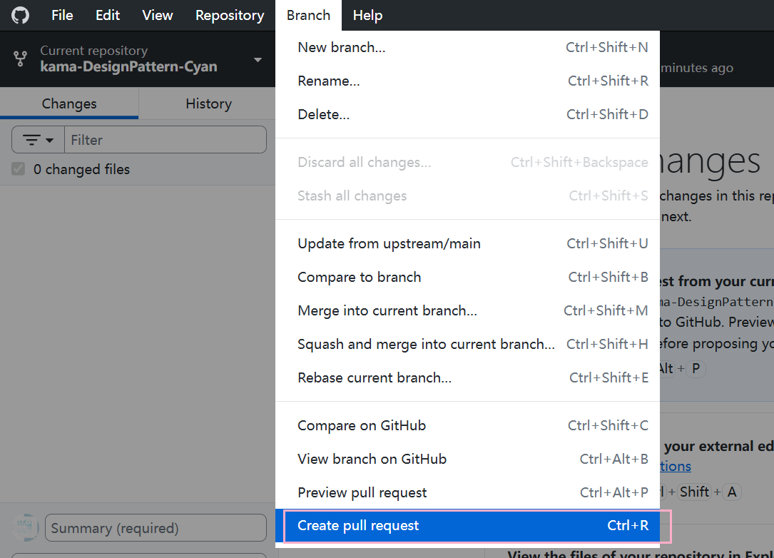Choose Update from upstream/main
The width and height of the screenshot is (774, 558).
[467, 243]
